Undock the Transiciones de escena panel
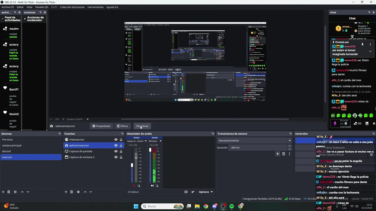 pyautogui.click(x=291, y=134)
